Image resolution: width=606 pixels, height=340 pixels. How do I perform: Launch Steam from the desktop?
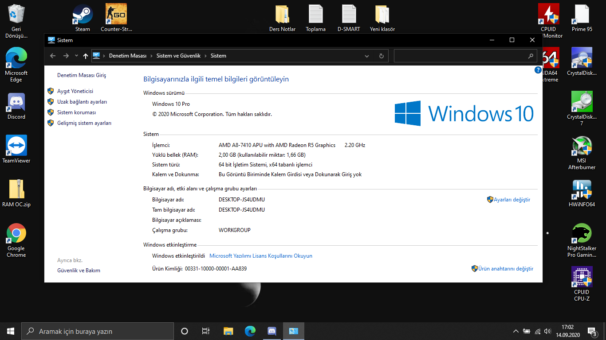click(x=83, y=18)
